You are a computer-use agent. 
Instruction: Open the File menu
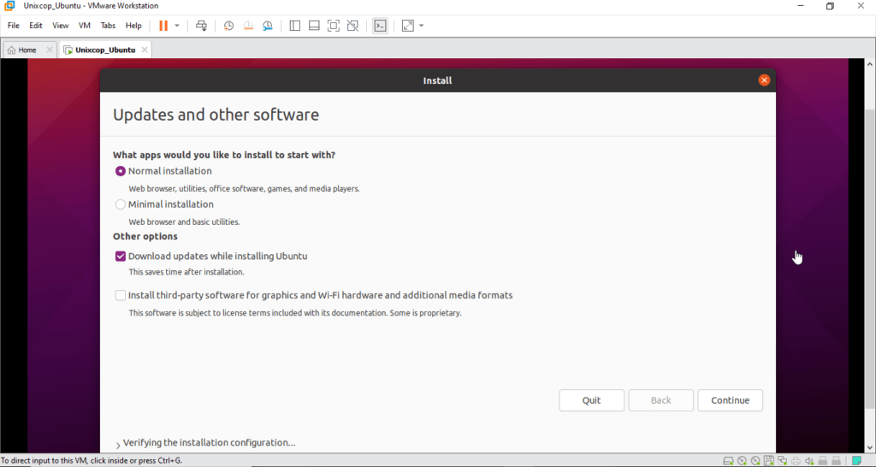[14, 26]
